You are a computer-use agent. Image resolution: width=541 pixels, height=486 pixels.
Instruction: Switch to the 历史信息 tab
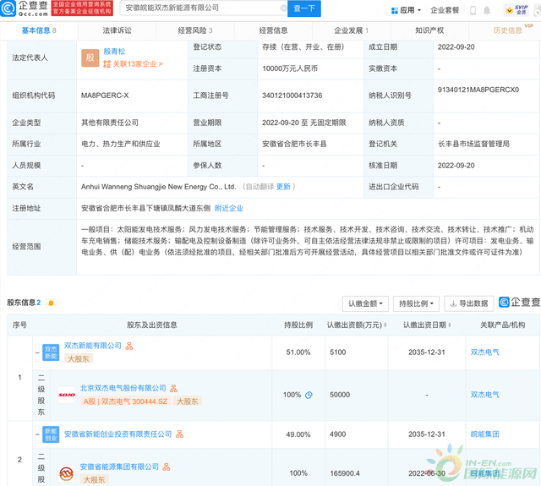tap(507, 30)
